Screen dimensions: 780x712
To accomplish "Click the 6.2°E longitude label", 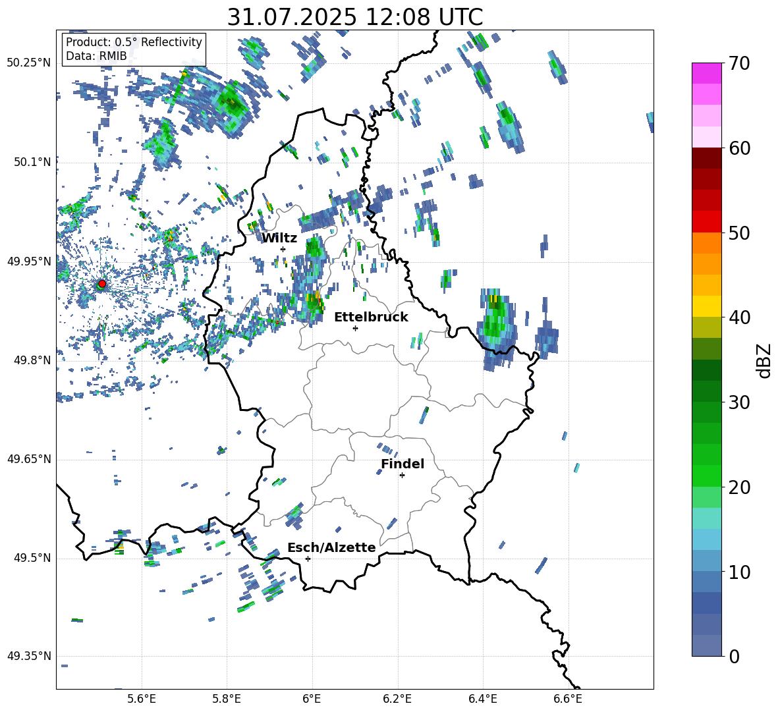I will (397, 699).
